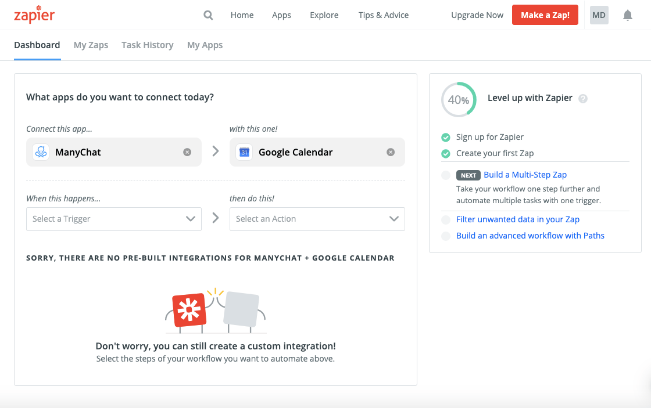Click the no pre-built integrations message
This screenshot has width=651, height=408.
coord(210,258)
